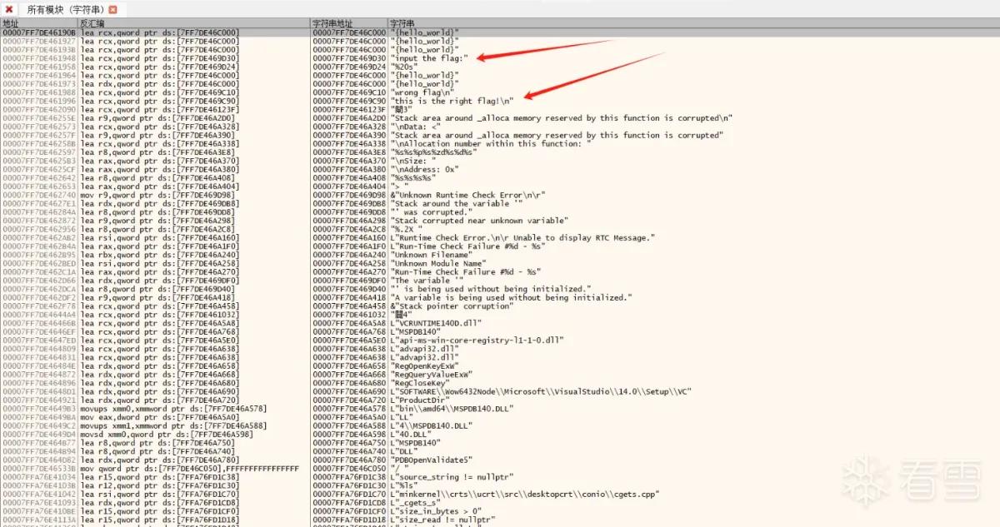Screen dimensions: 1000x527
Task: Sort by the 反汇编 column header
Action: pos(193,23)
